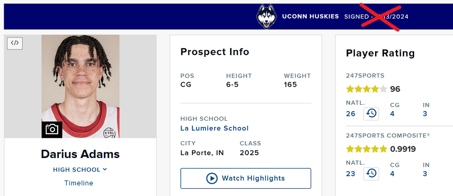
Task: Select the 247Sports IN state rank 3
Action: pos(425,113)
